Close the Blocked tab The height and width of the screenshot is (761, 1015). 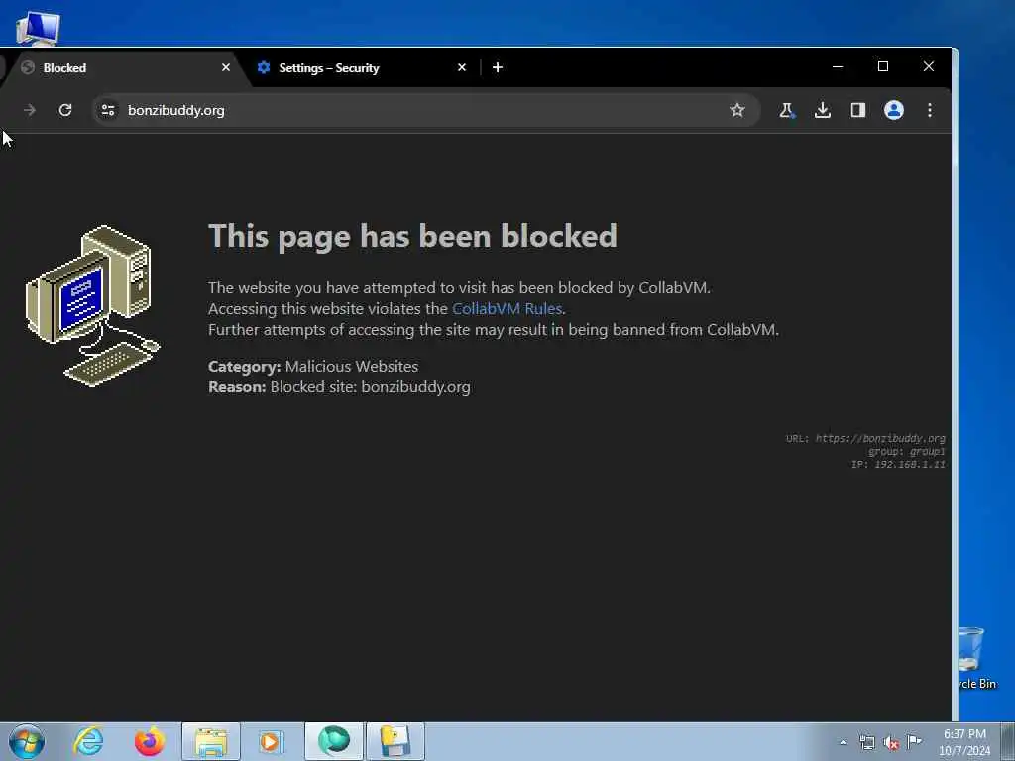[226, 67]
